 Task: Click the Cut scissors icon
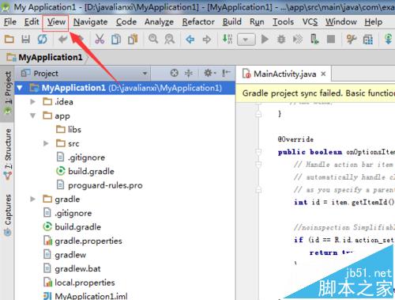pyautogui.click(x=100, y=40)
